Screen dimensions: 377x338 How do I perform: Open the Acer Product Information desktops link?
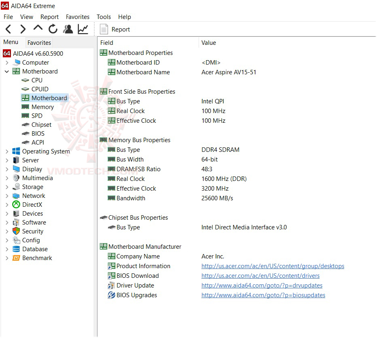click(x=273, y=266)
